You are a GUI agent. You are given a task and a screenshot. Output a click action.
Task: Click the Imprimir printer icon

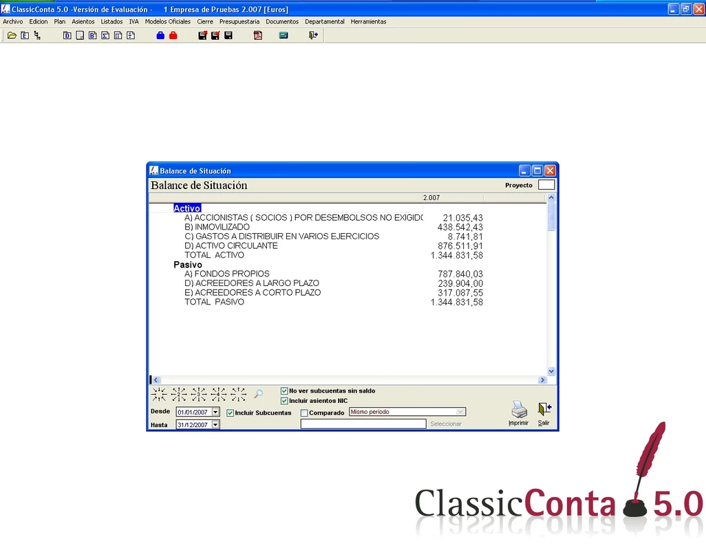tap(519, 412)
